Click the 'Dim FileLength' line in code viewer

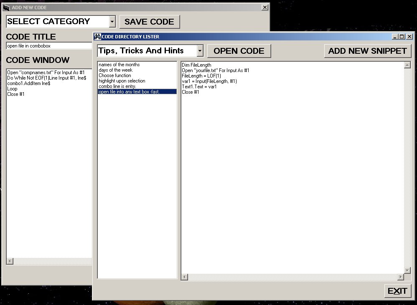click(x=196, y=65)
